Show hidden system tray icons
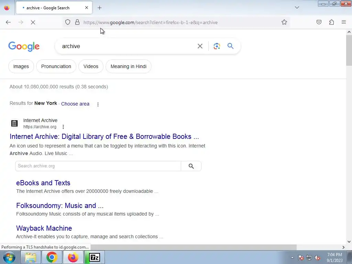The height and width of the screenshot is (264, 352). pos(292,257)
